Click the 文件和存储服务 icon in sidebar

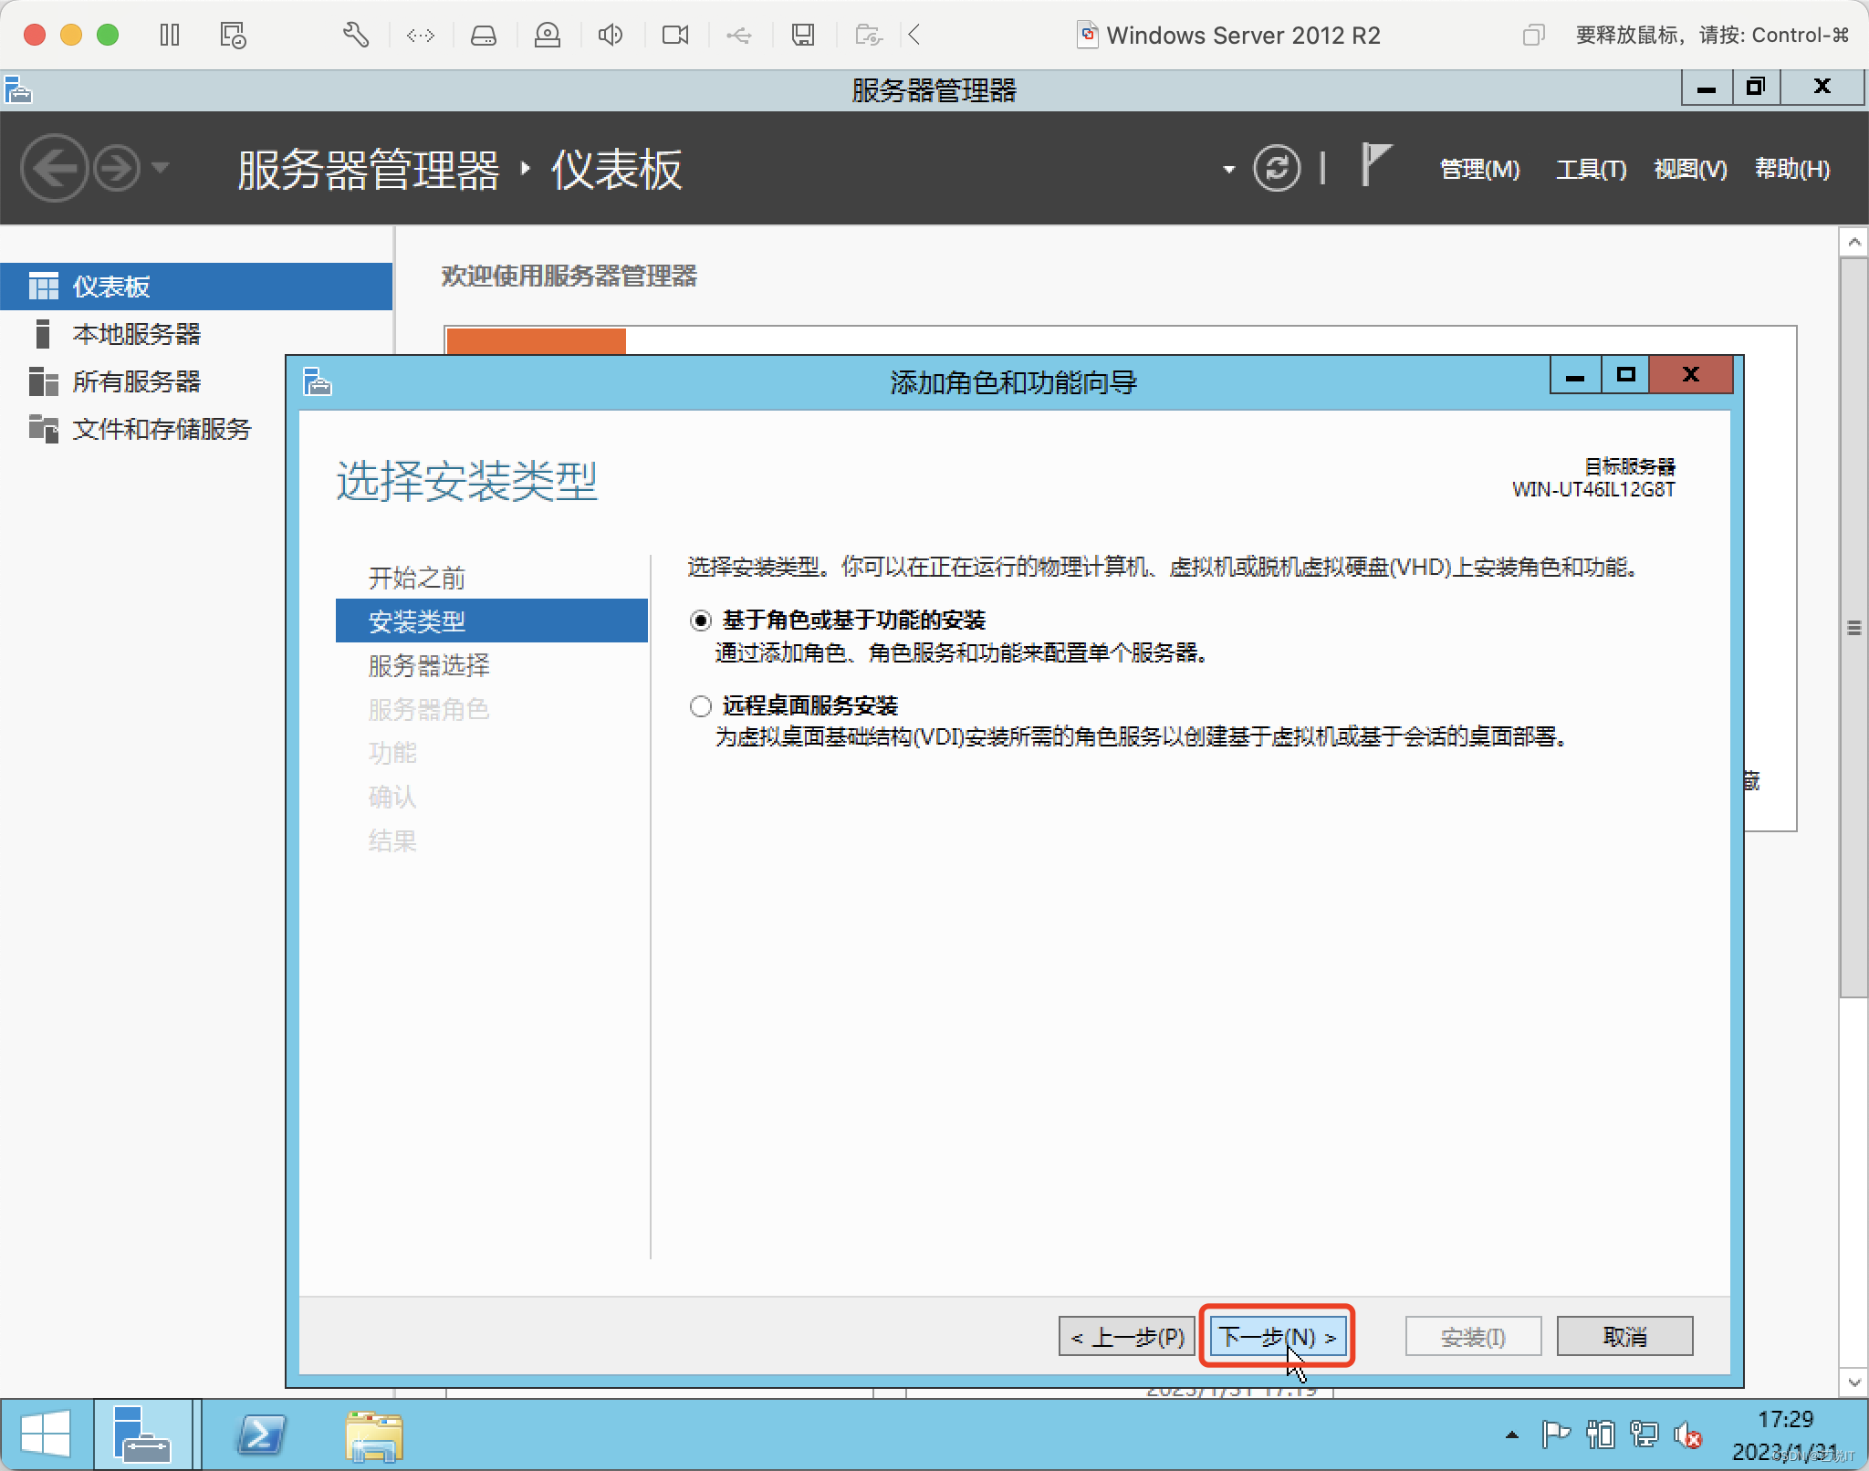point(43,428)
